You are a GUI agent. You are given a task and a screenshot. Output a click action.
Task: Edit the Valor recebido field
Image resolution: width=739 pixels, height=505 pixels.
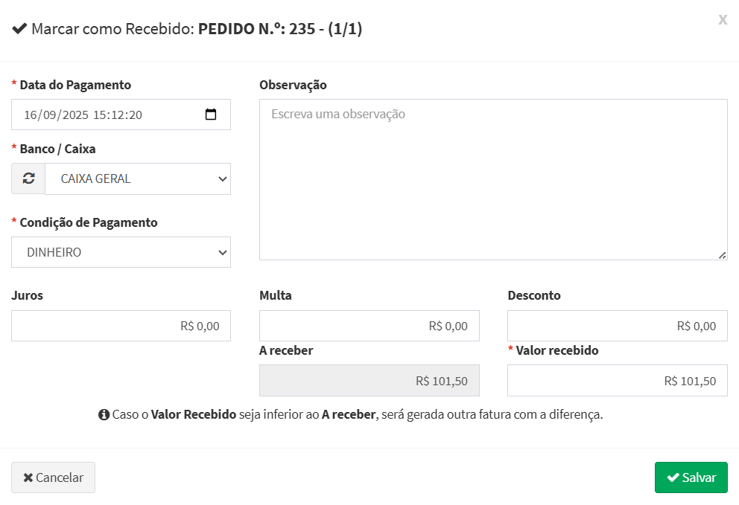tap(617, 381)
